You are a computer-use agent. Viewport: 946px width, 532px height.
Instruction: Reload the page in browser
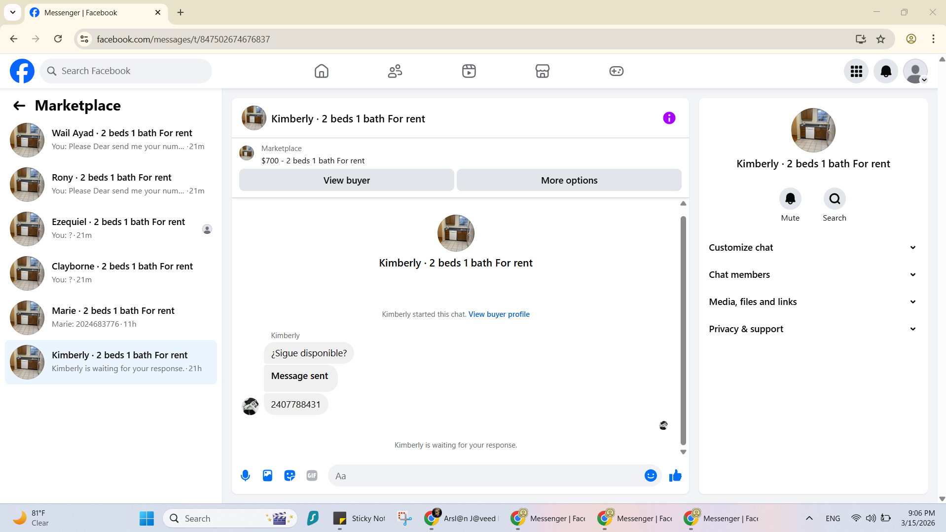[x=58, y=39]
